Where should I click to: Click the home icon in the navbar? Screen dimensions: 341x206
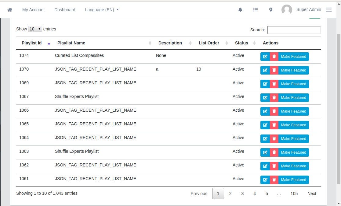point(9,9)
